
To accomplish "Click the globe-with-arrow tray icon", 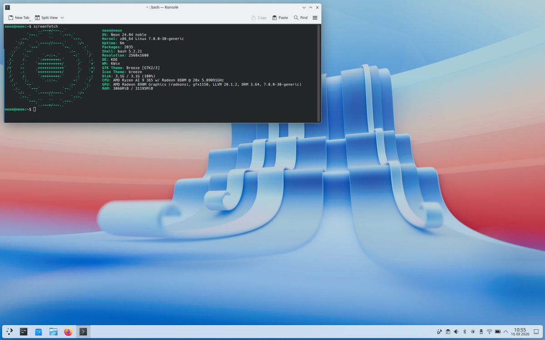I will click(x=440, y=332).
